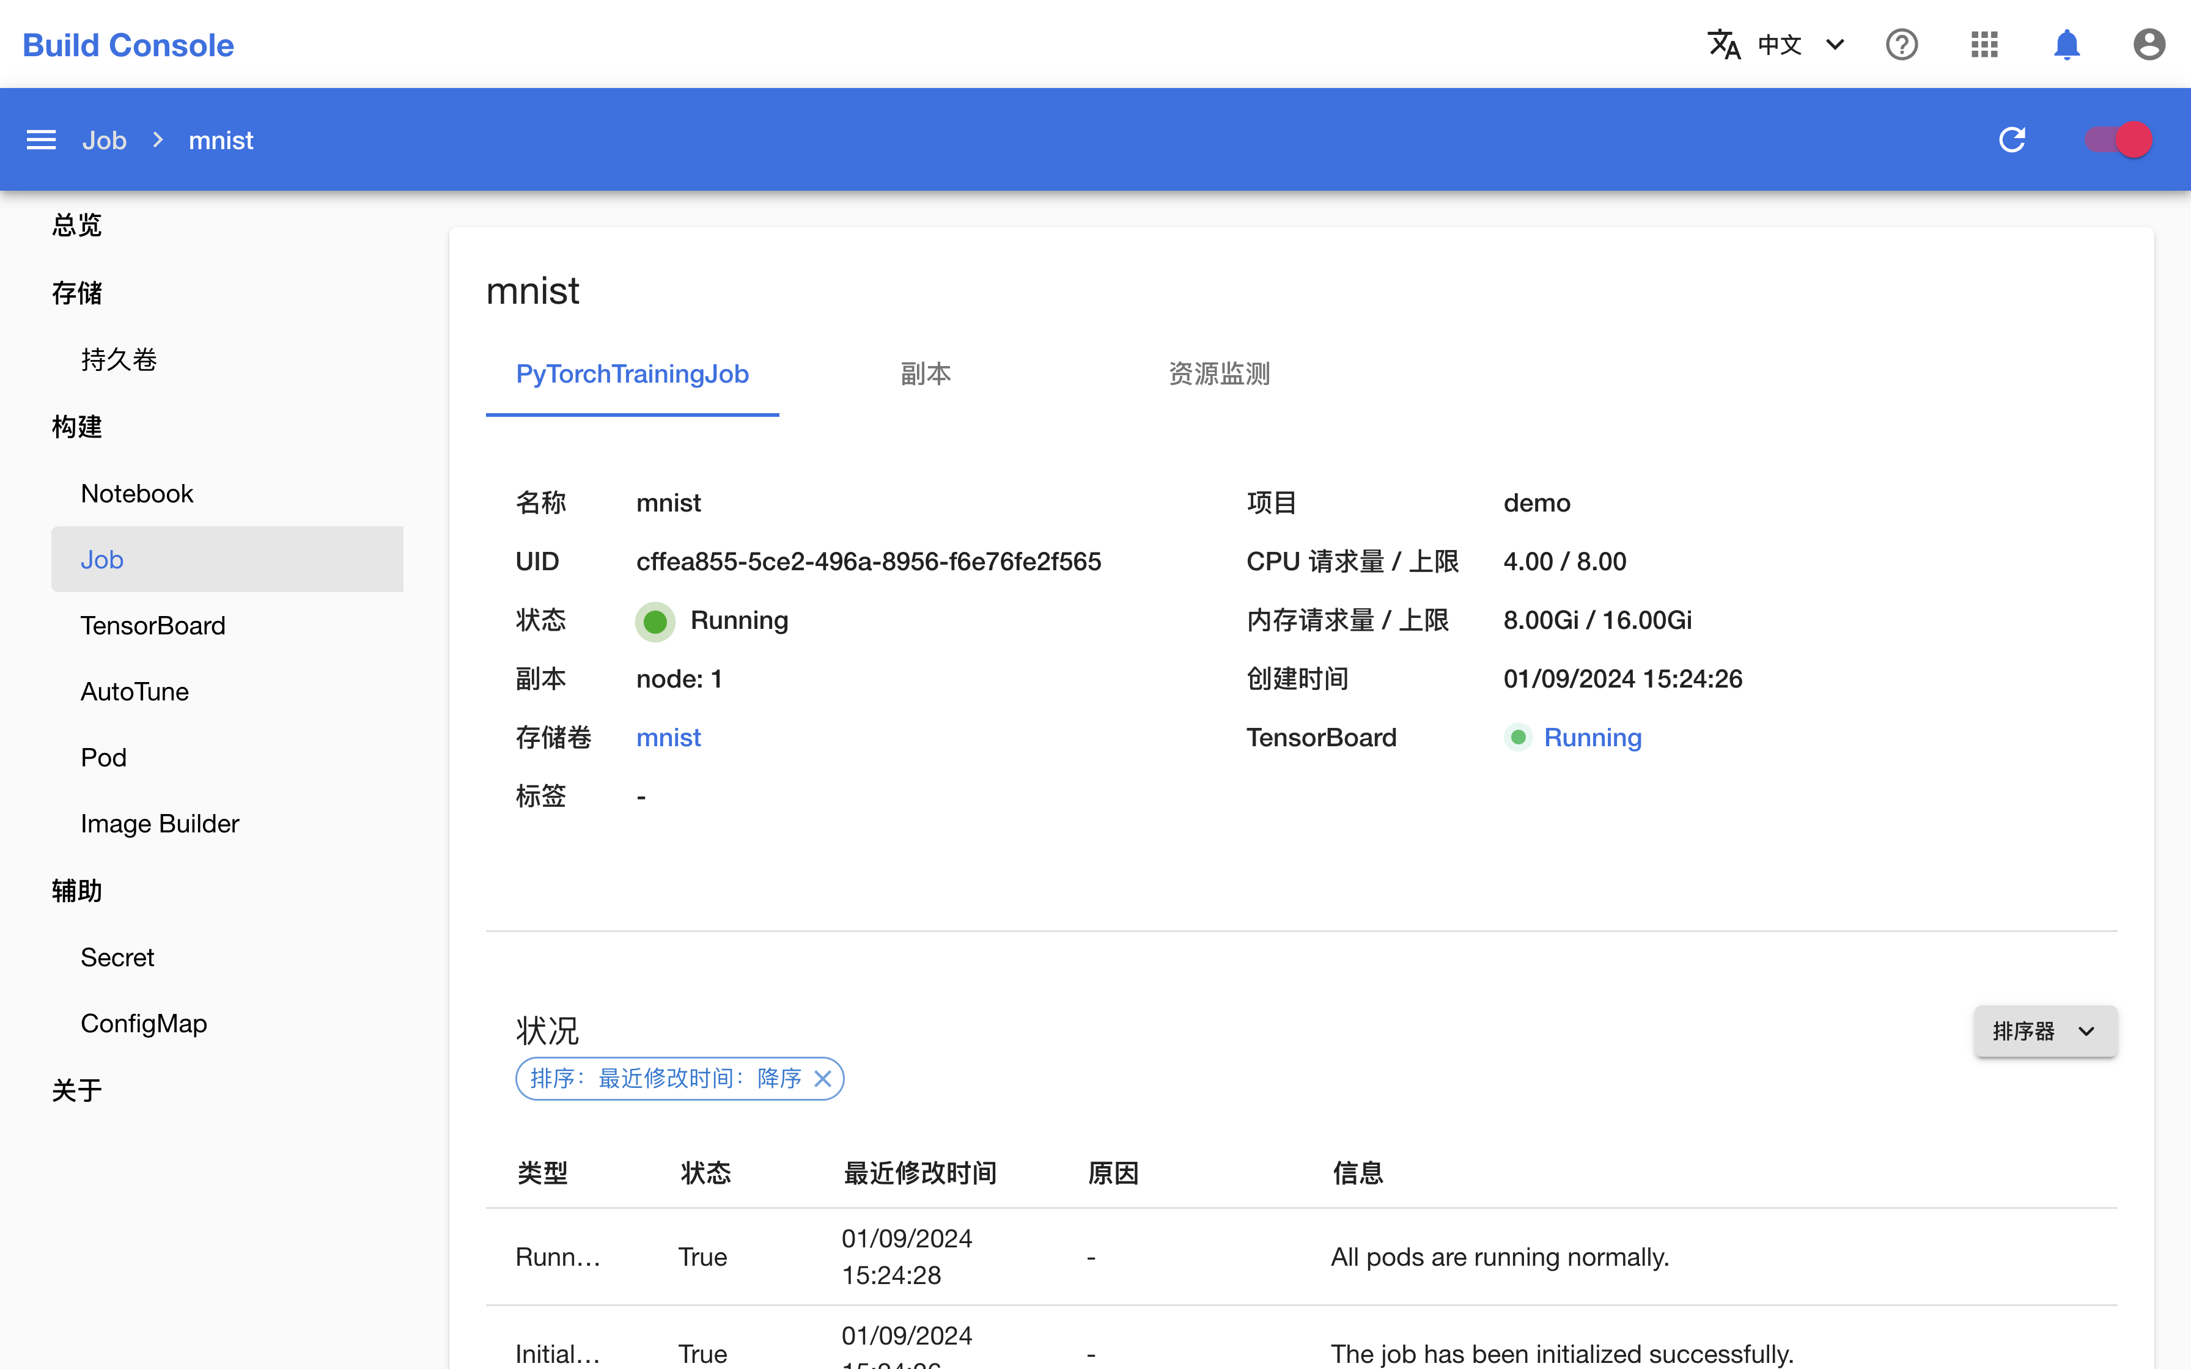This screenshot has height=1369, width=2191.
Task: Click the green Running status indicator
Action: click(x=655, y=621)
